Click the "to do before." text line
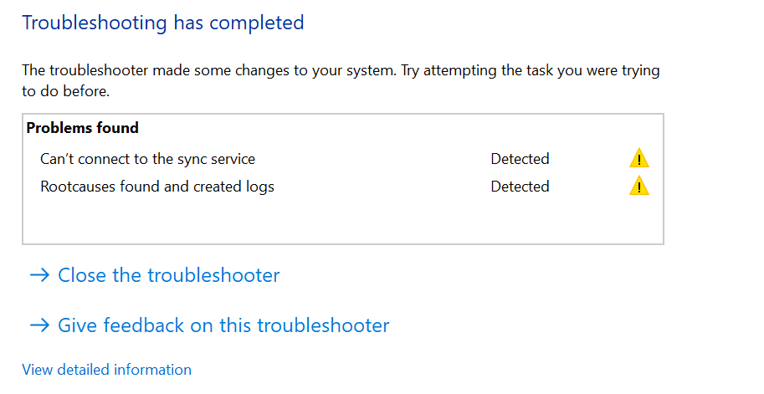 pos(66,91)
